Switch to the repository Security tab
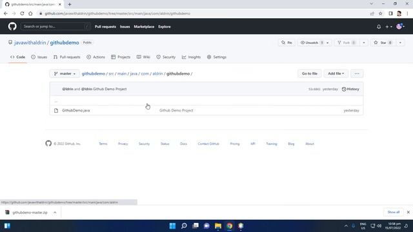413x232 pixels. click(x=166, y=57)
